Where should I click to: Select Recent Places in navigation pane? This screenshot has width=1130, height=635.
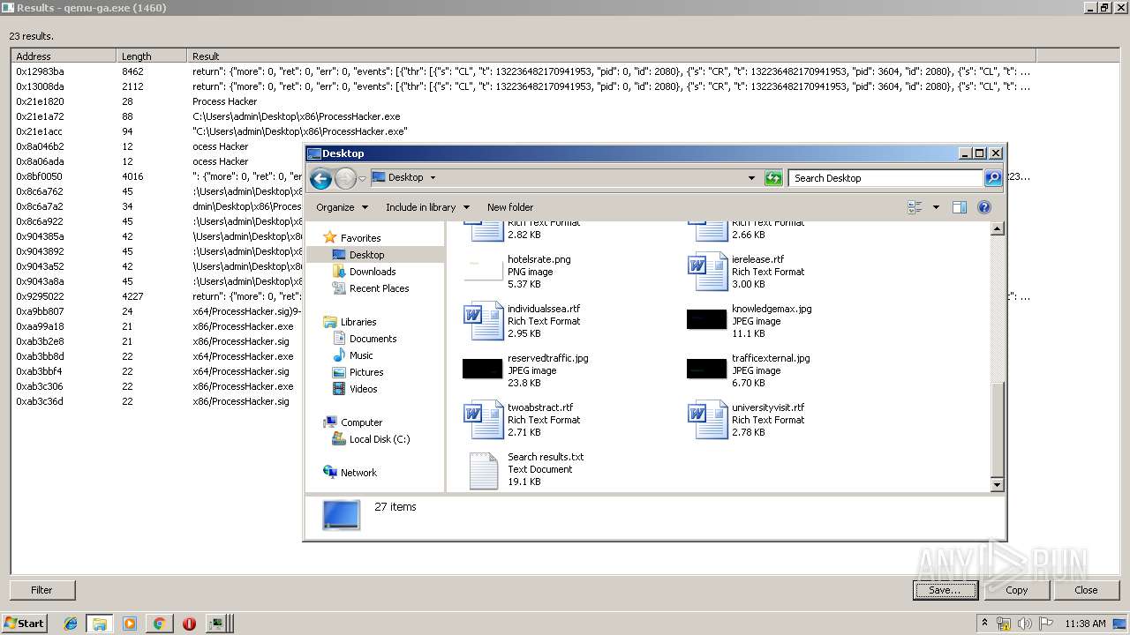point(379,288)
